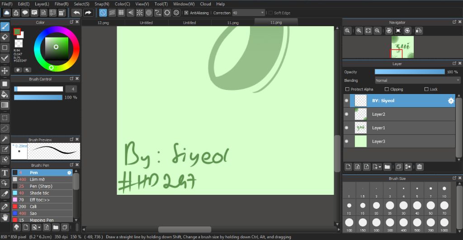Enable the concentric circle snap icon

pyautogui.click(x=149, y=13)
